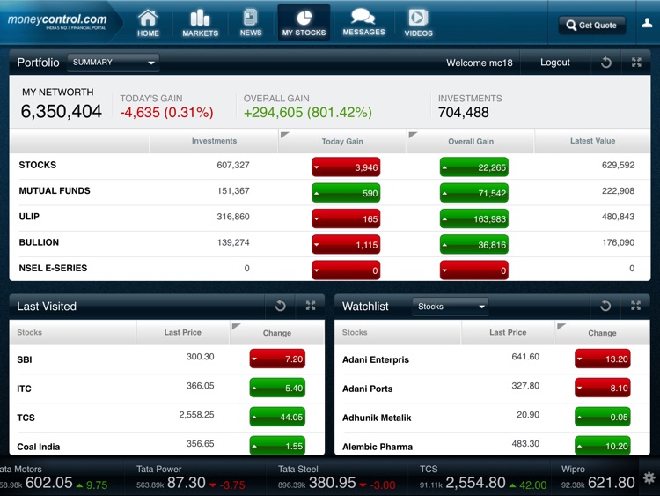Image resolution: width=660 pixels, height=496 pixels.
Task: Click the Investments column header
Action: [x=214, y=141]
